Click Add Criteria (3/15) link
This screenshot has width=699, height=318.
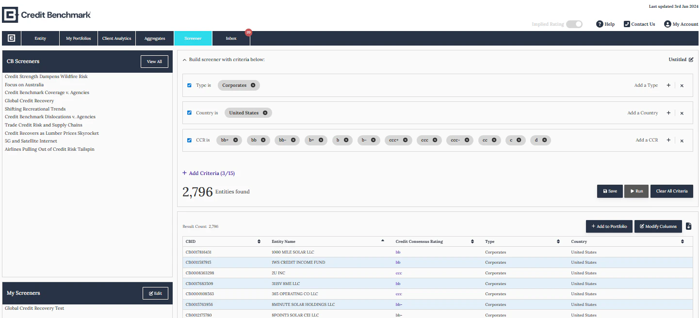click(209, 173)
